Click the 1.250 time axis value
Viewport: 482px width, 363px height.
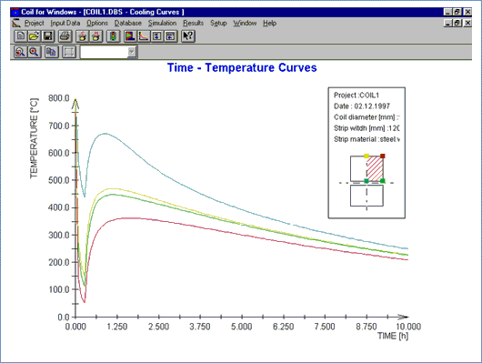tap(116, 327)
